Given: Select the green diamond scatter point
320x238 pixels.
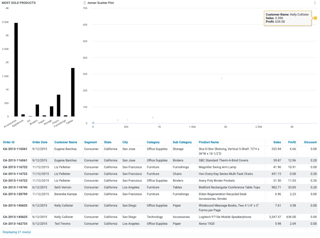Looking at the screenshot, I should [118, 120].
